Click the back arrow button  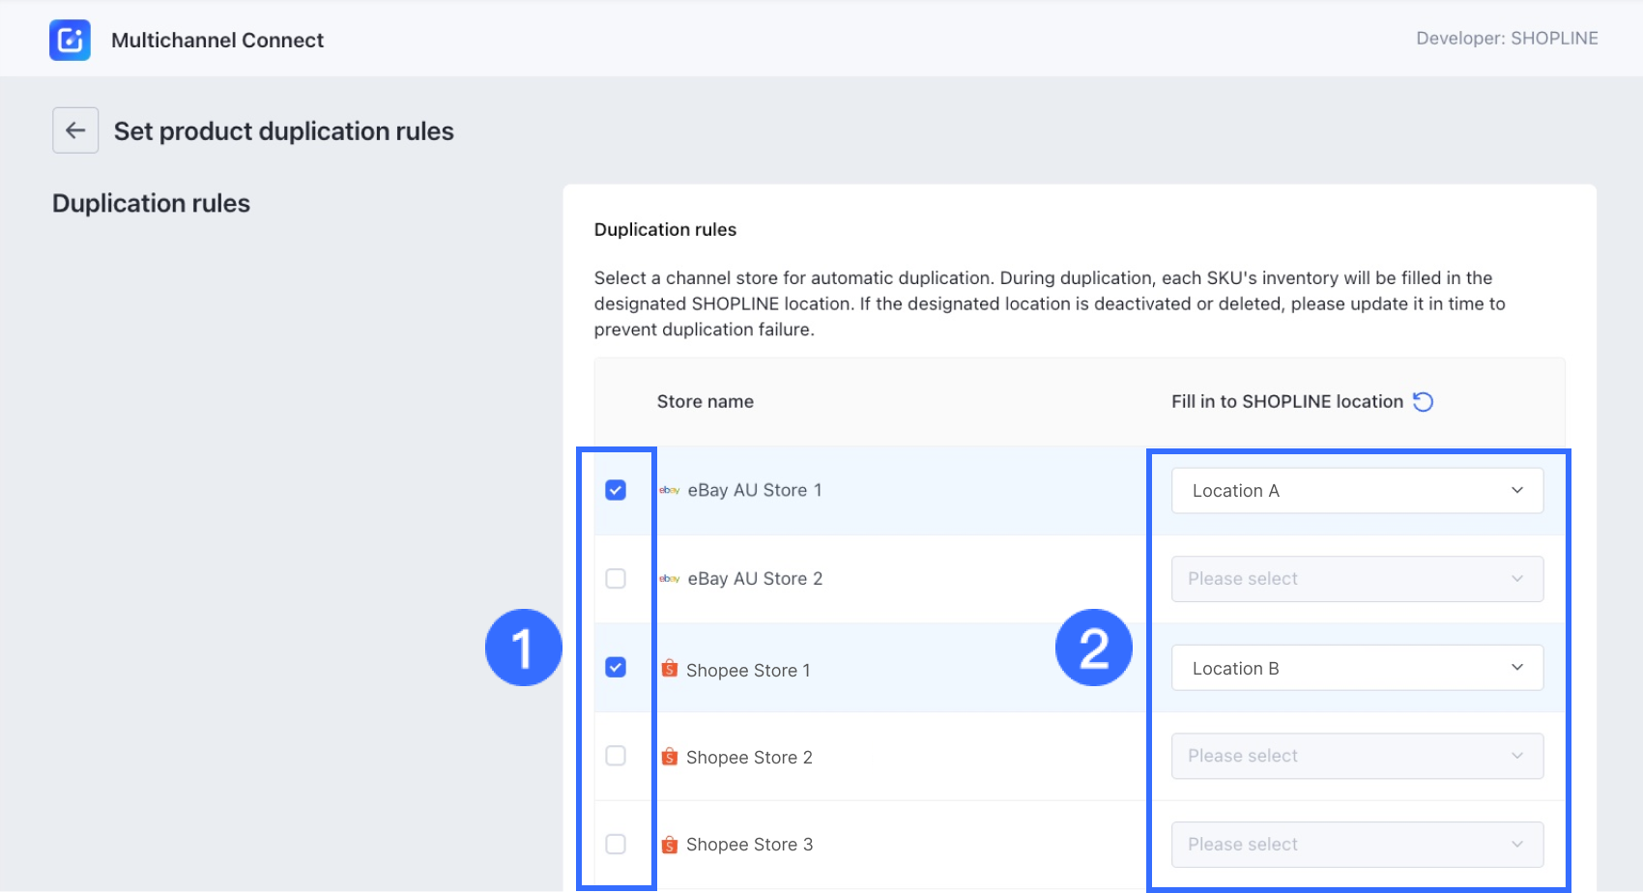click(x=75, y=130)
